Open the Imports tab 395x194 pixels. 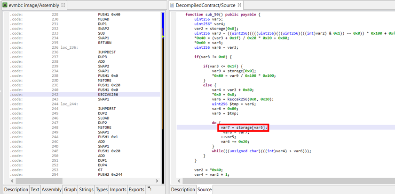(118, 189)
